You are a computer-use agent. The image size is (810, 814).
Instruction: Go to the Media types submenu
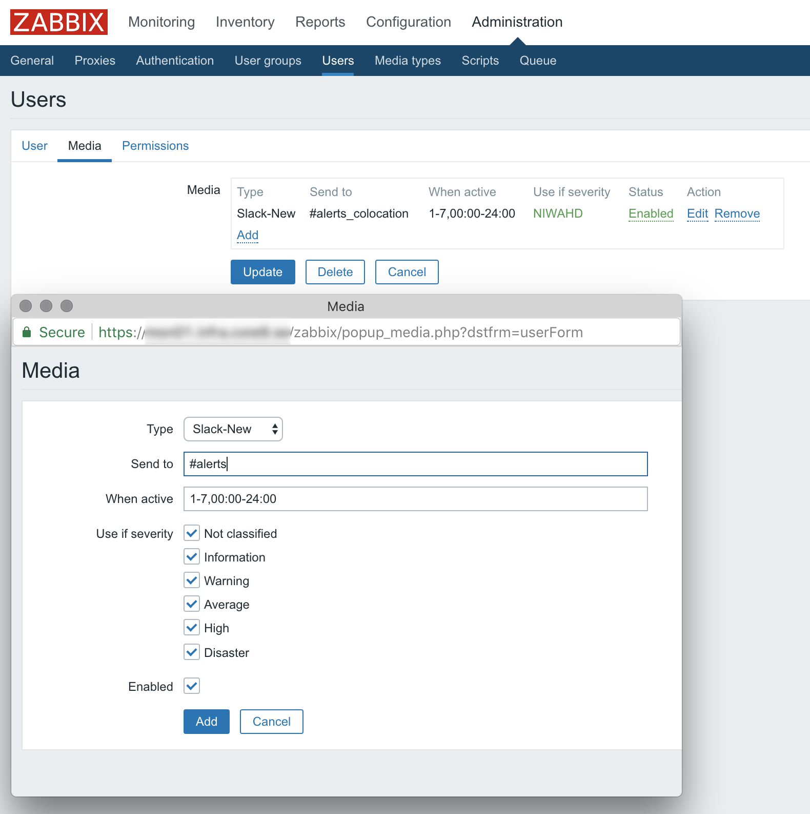408,61
